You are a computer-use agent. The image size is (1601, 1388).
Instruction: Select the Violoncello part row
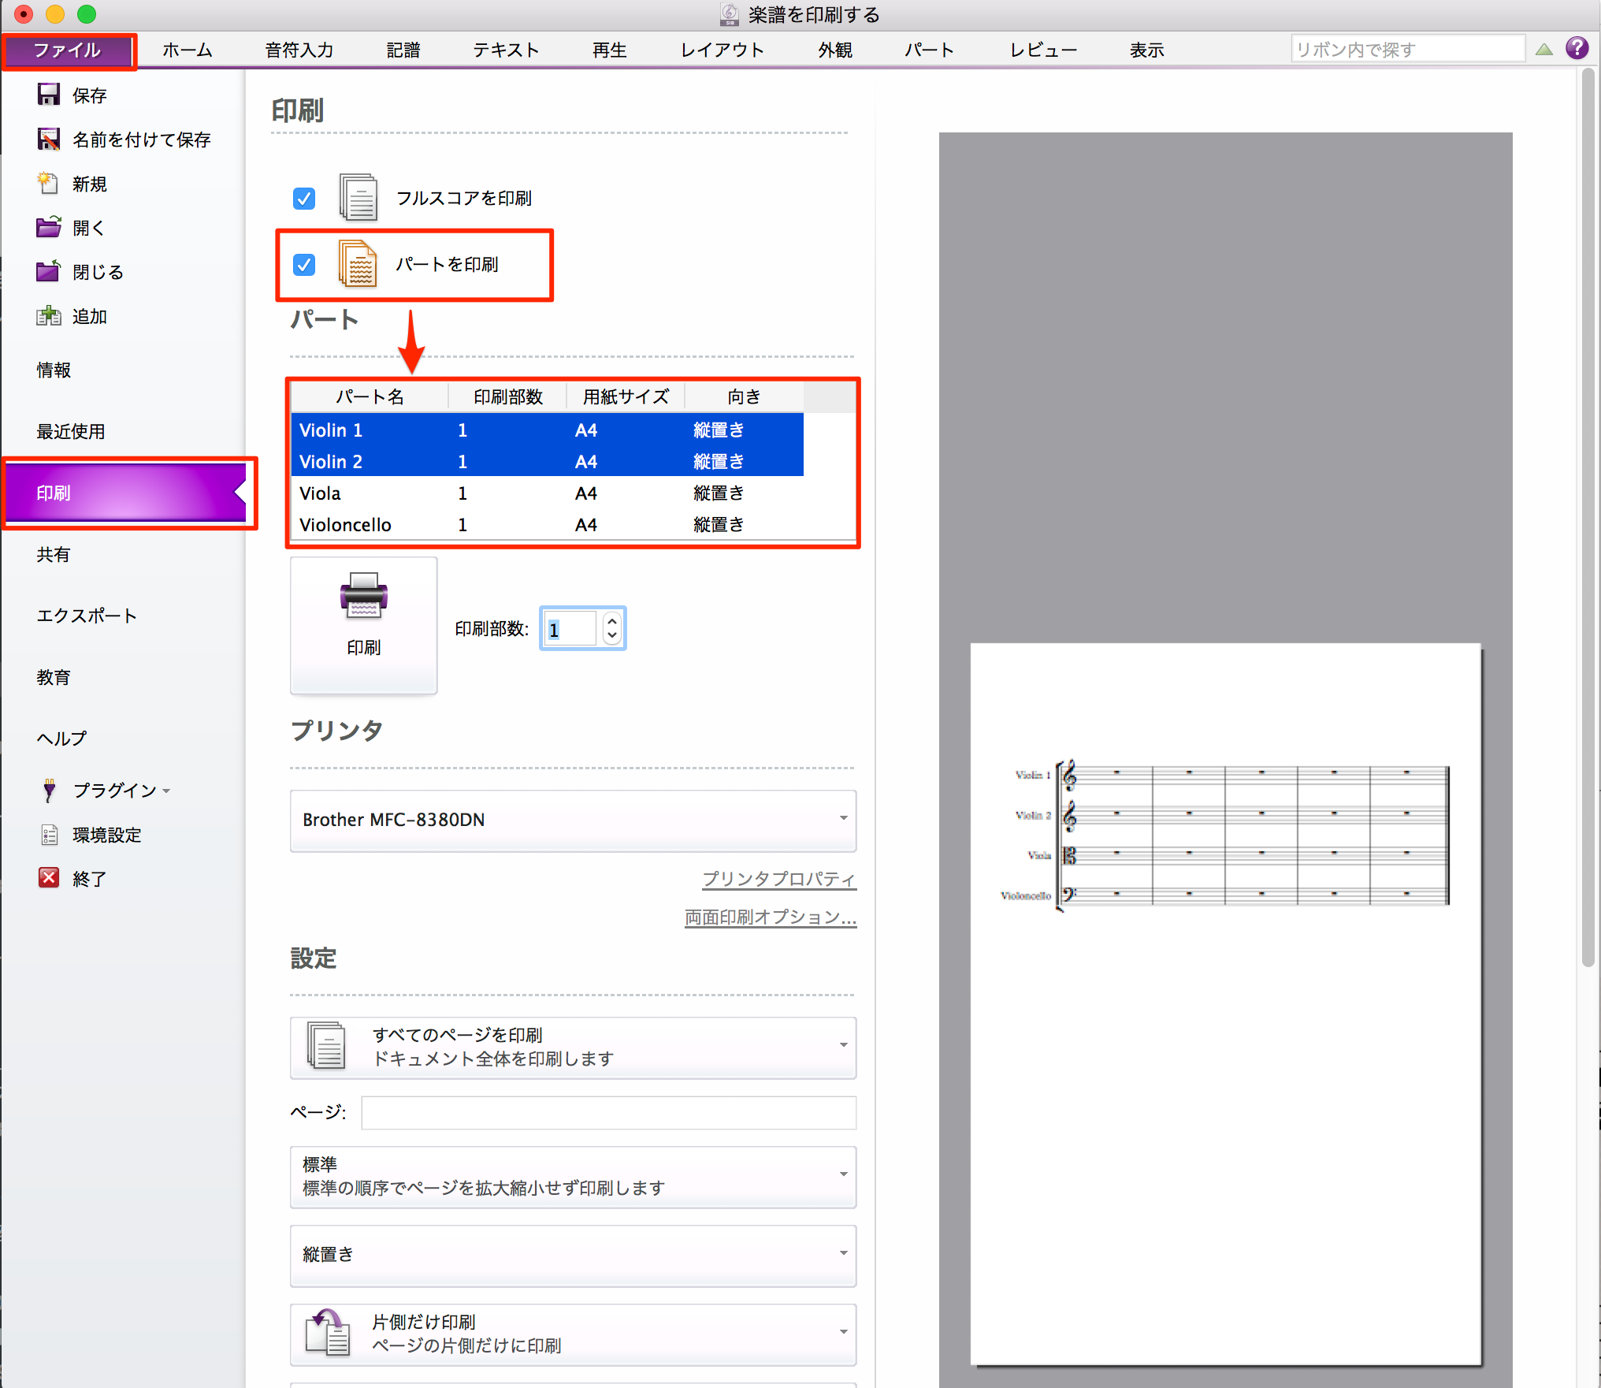(x=548, y=524)
